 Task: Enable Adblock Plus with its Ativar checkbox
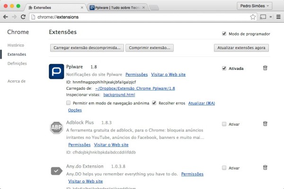pyautogui.click(x=224, y=124)
